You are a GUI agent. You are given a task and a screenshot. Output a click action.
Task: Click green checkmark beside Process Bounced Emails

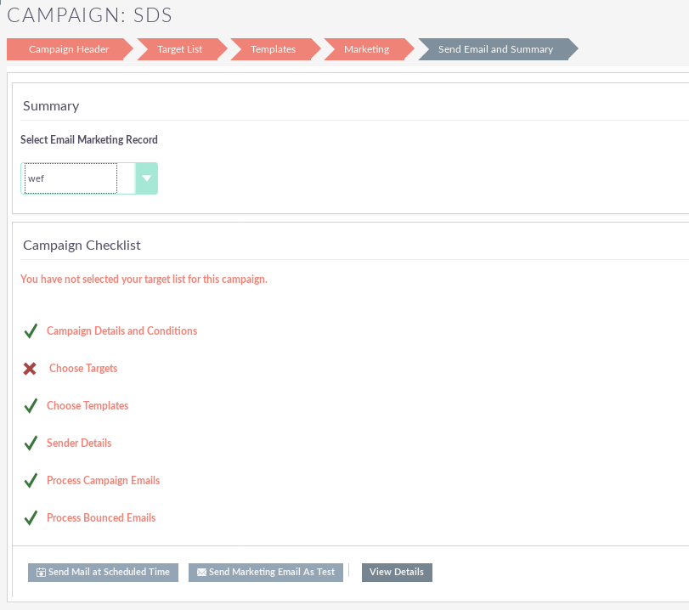[x=31, y=518]
